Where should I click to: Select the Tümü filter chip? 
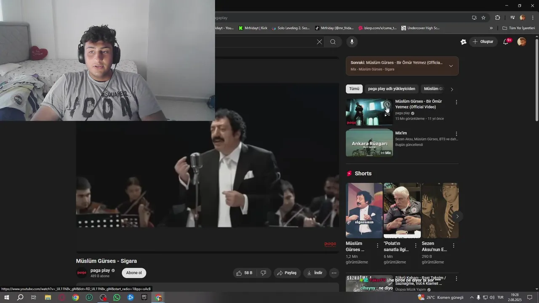[354, 89]
